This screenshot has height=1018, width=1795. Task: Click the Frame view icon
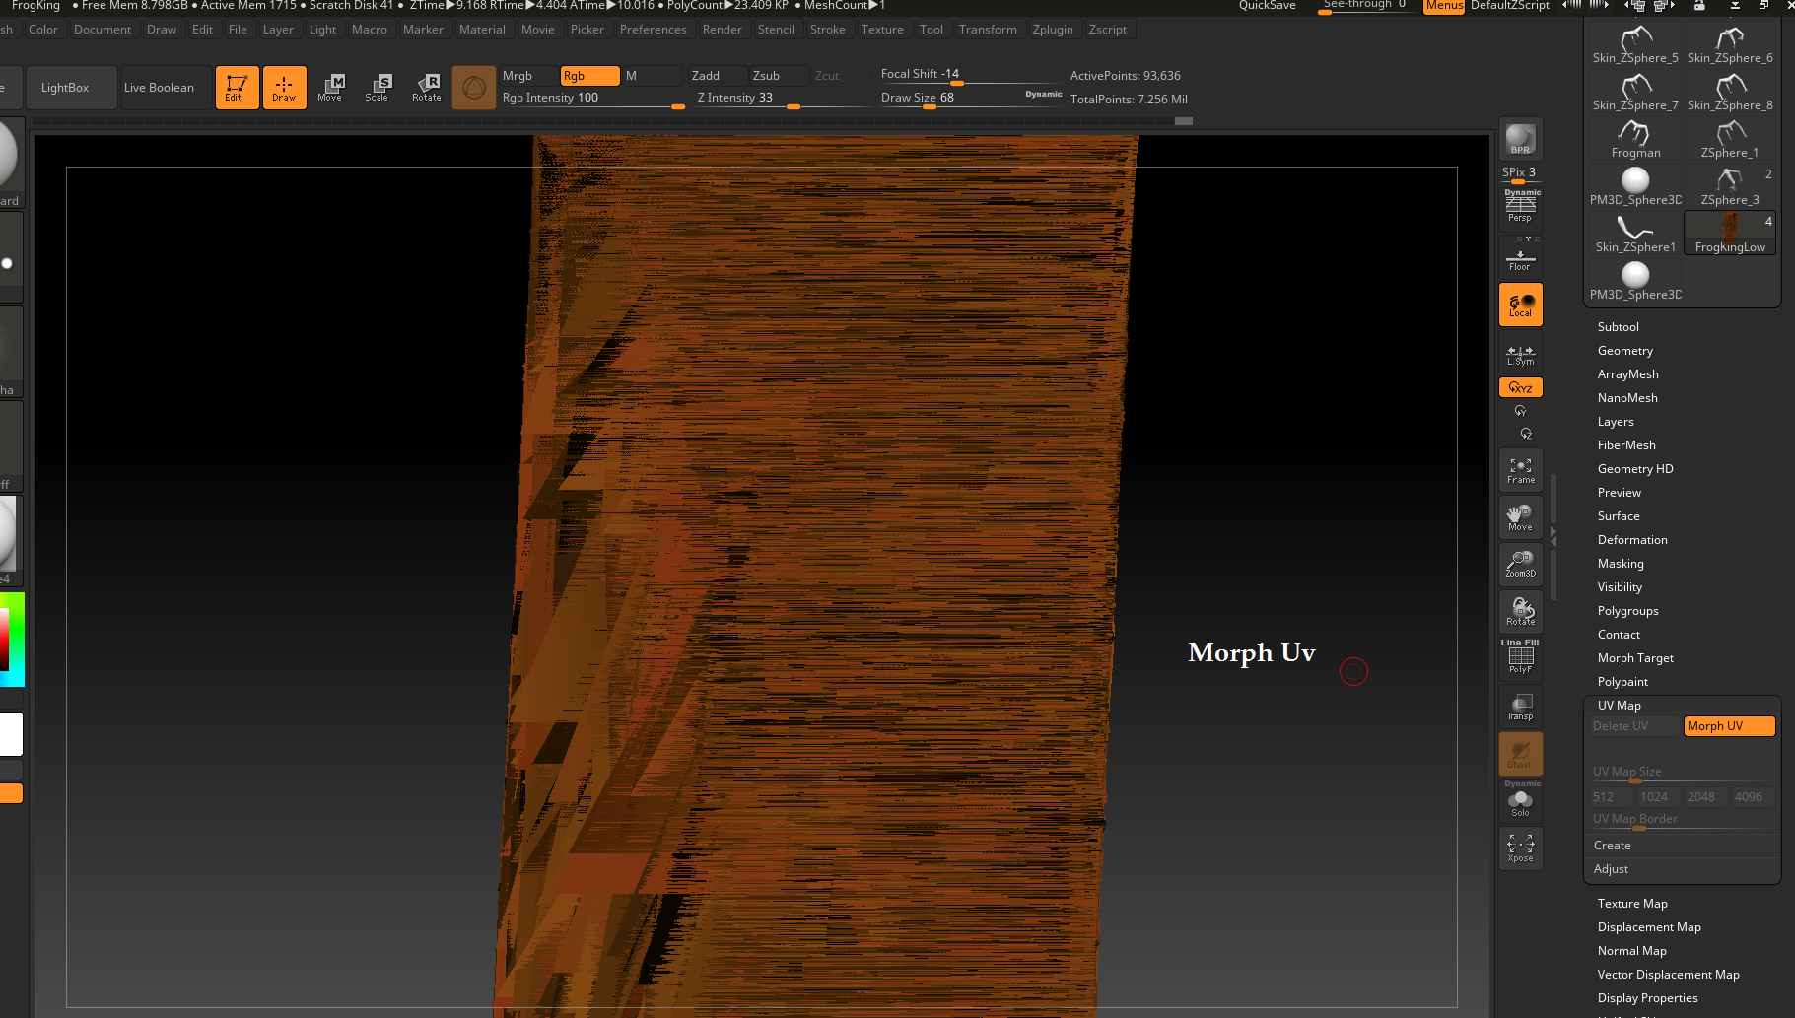(x=1520, y=470)
